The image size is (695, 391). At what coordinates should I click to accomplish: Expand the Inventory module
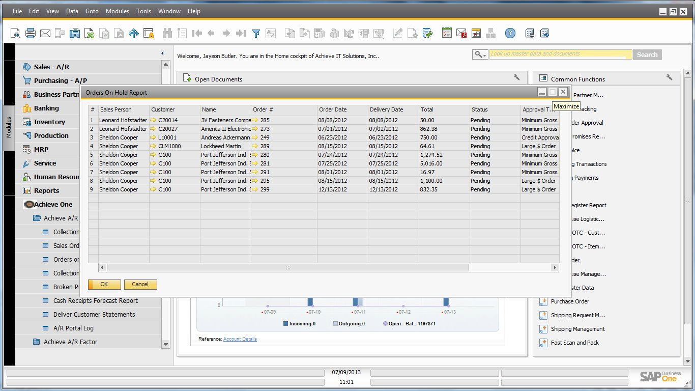[49, 122]
